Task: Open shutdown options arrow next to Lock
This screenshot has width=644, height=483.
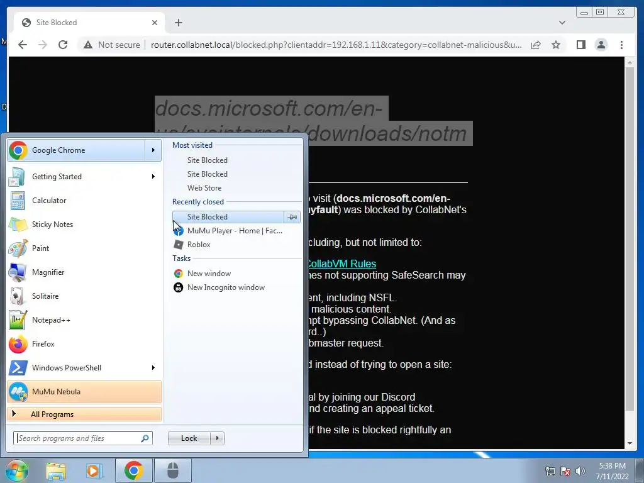Action: 217,438
